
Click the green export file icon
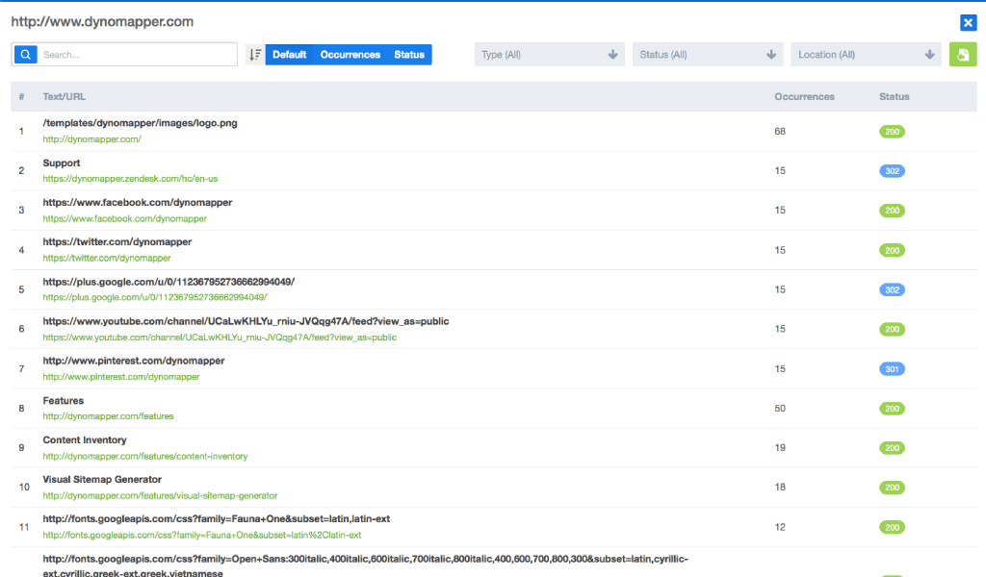point(963,55)
